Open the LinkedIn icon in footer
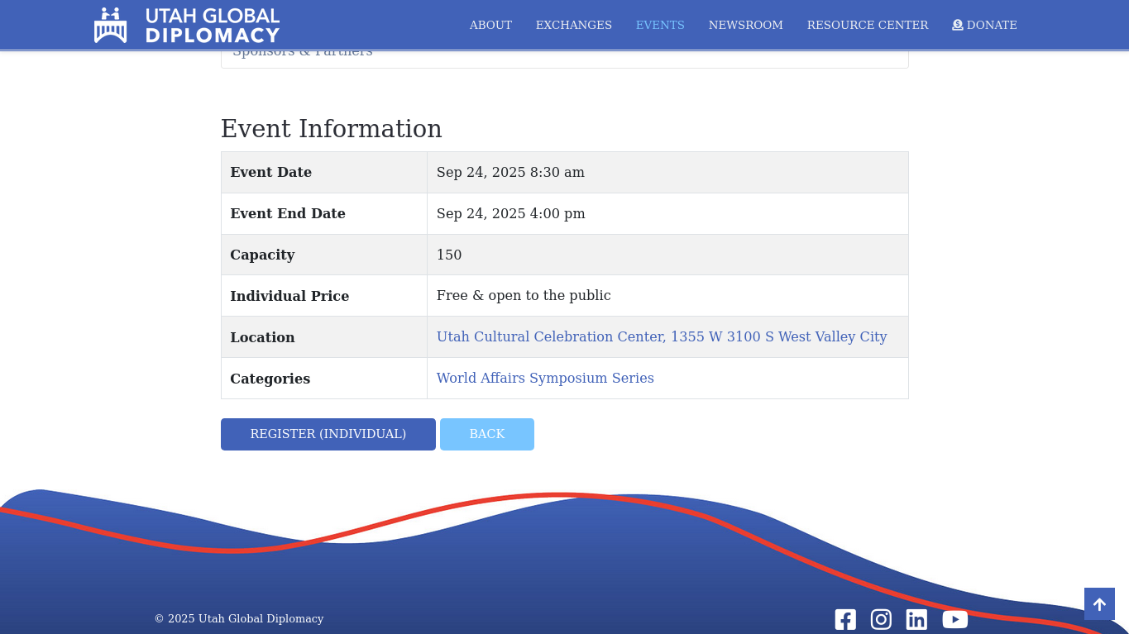Image resolution: width=1129 pixels, height=634 pixels. [916, 619]
